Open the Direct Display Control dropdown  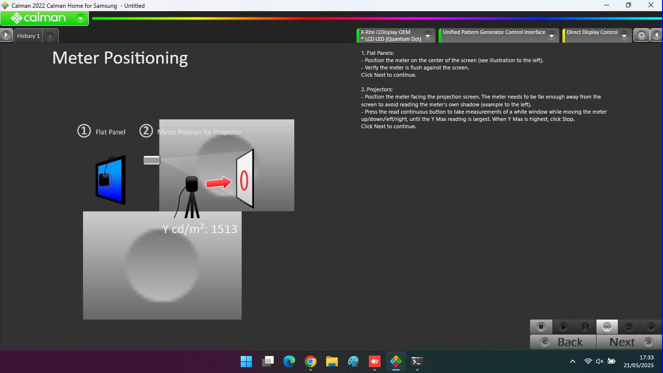pos(624,35)
